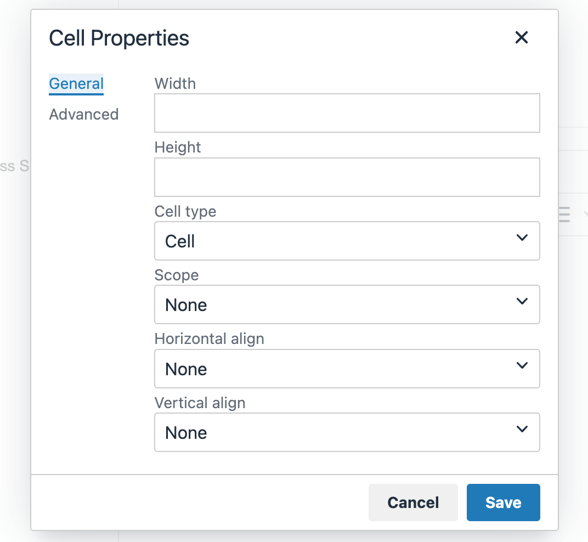Switch to the Advanced tab
Viewport: 588px width, 542px height.
click(84, 114)
